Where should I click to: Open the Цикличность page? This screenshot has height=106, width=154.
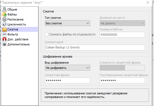(x=17, y=24)
